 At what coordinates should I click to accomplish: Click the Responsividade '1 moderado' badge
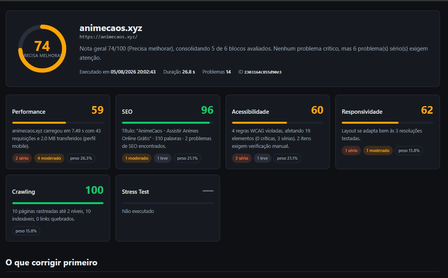[378, 150]
